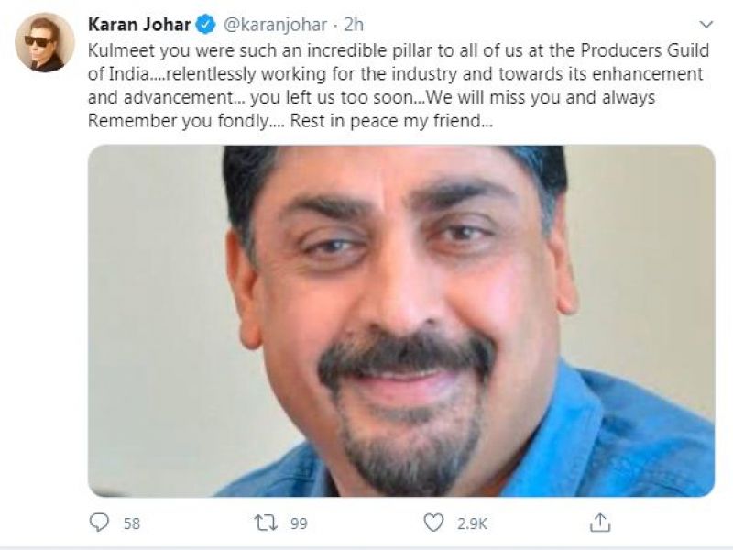Viewport: 733px width, 550px height.
Task: Like the tweet with the heart icon
Action: point(433,522)
